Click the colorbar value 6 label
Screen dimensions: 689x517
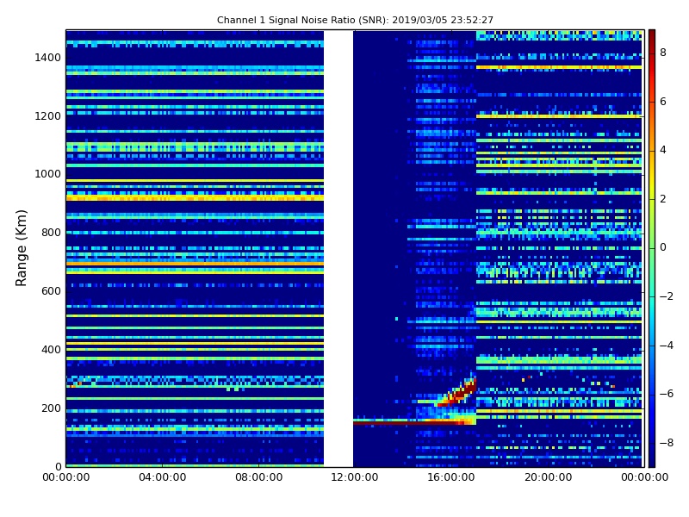point(663,102)
